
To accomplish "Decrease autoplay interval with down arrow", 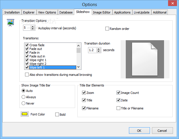I will click(33, 29).
